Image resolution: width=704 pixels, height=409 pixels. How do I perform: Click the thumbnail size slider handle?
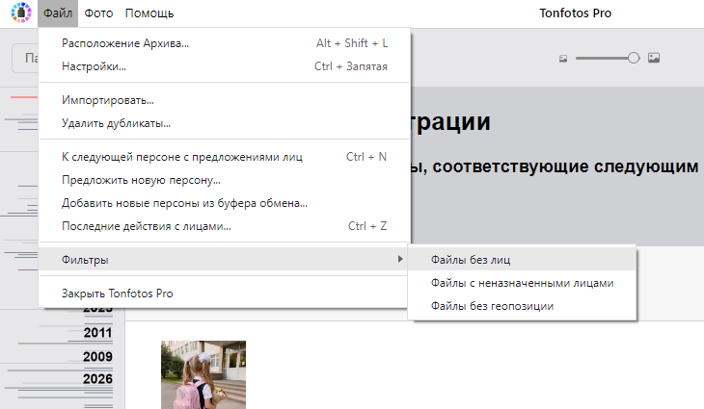tap(634, 59)
